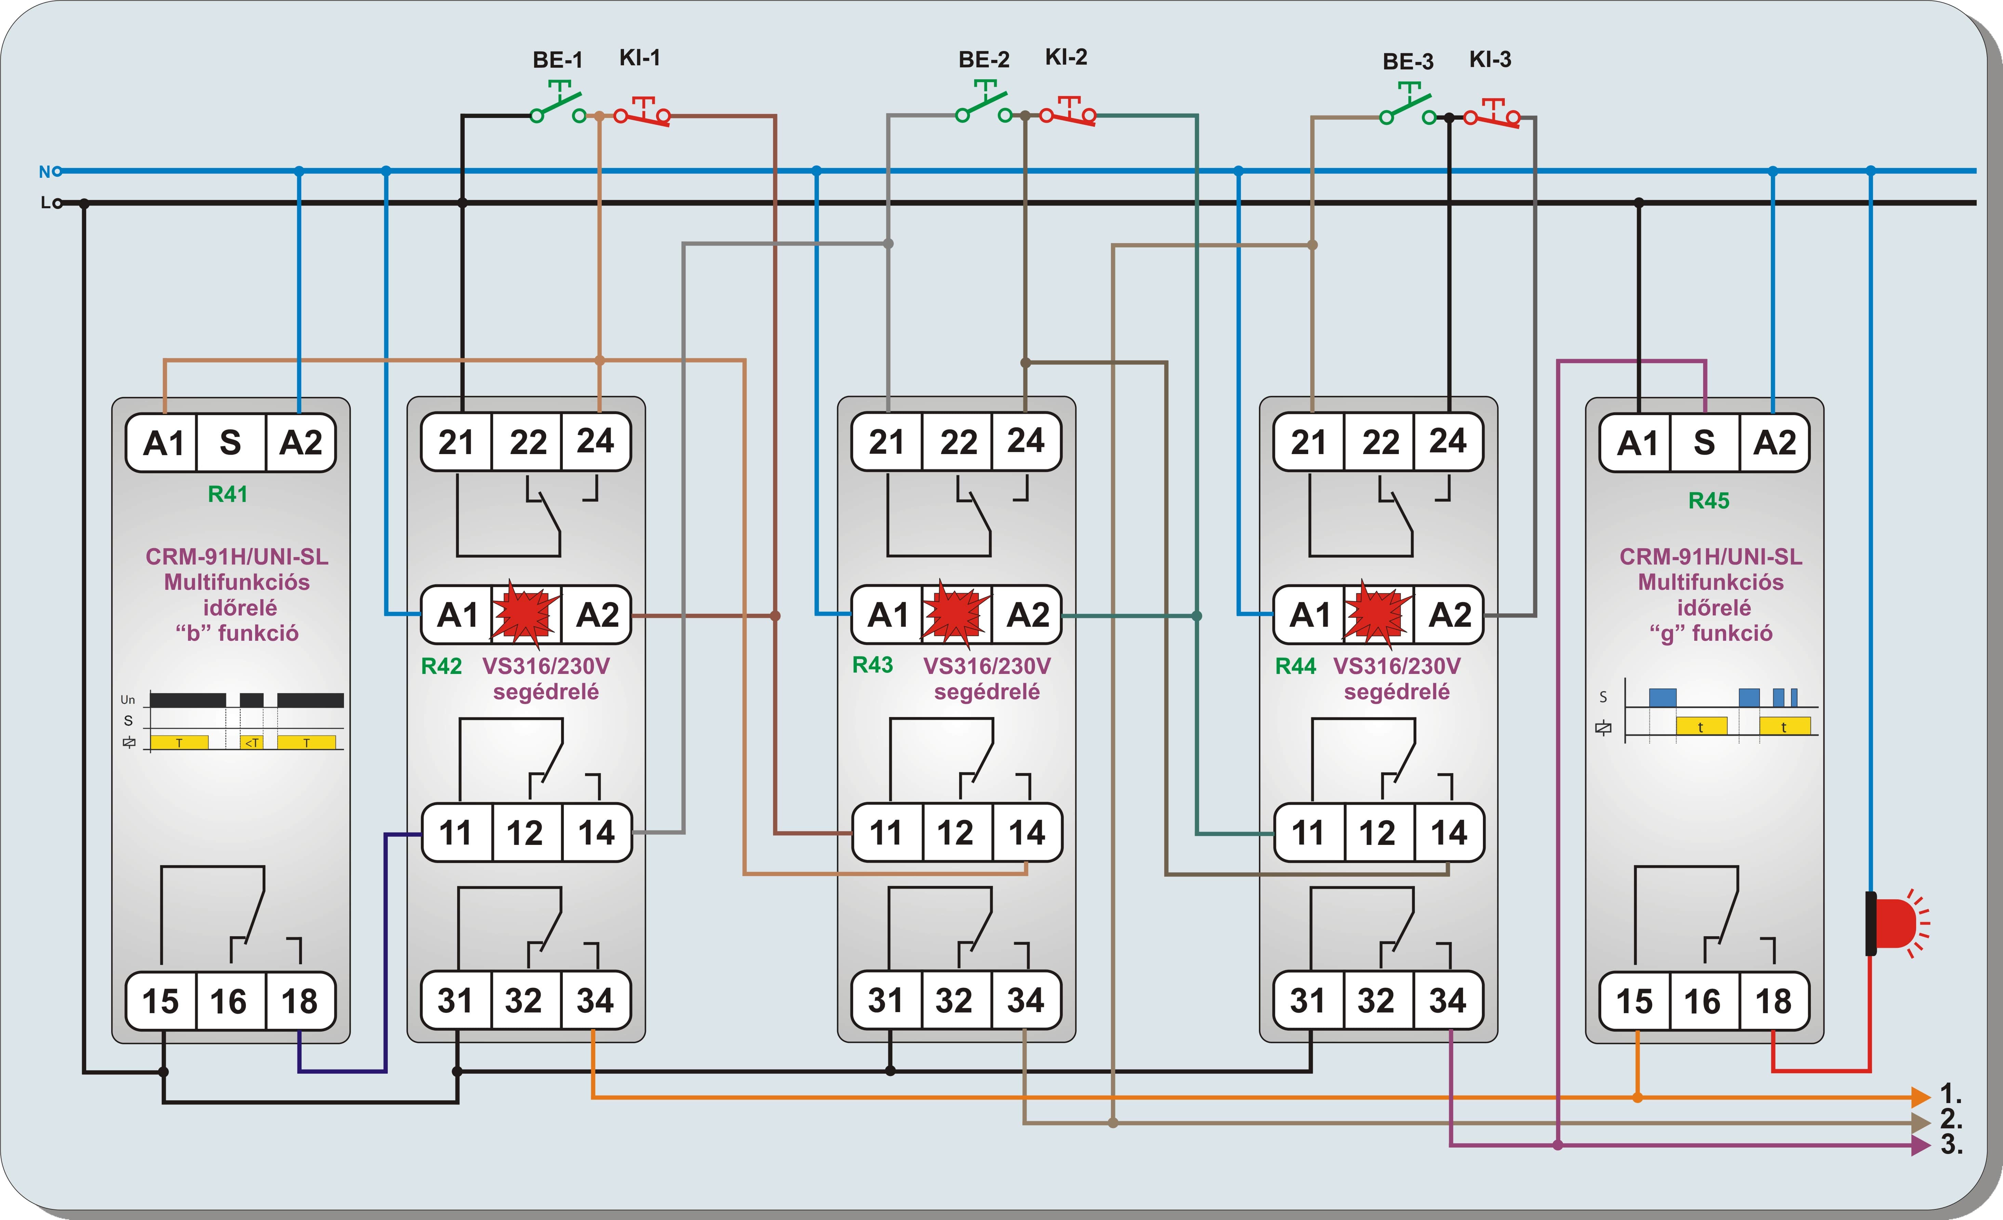Viewport: 2003px width, 1220px height.
Task: Click the CRM-91H/UNI-SL text on R41
Action: [237, 557]
